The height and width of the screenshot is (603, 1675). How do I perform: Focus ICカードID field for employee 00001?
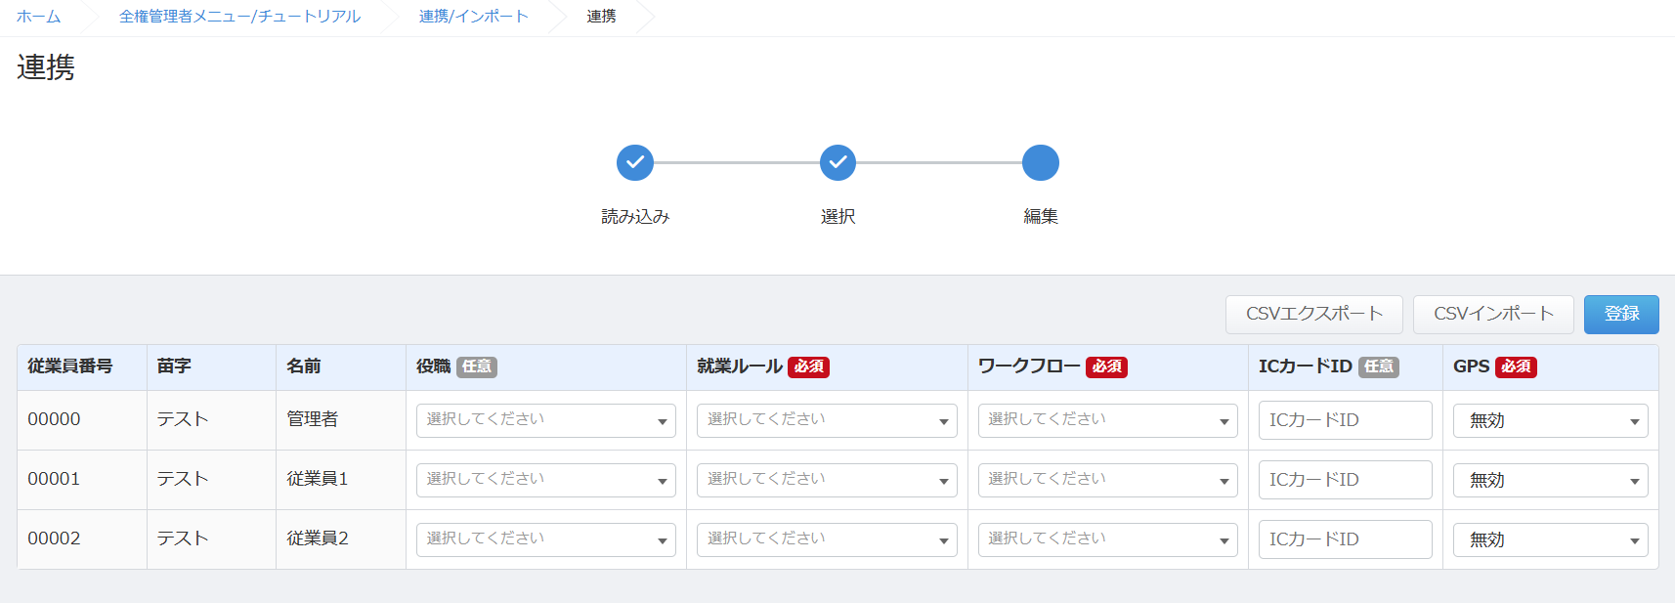tap(1345, 480)
